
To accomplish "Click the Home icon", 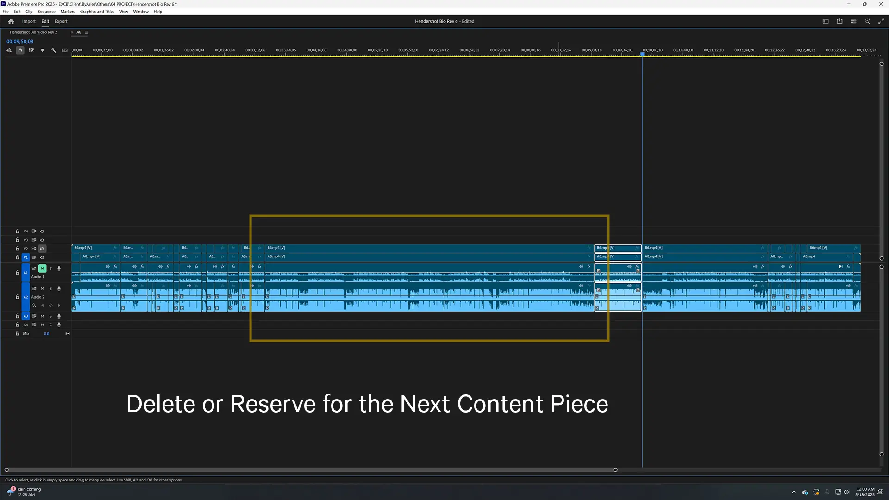I will pyautogui.click(x=11, y=21).
